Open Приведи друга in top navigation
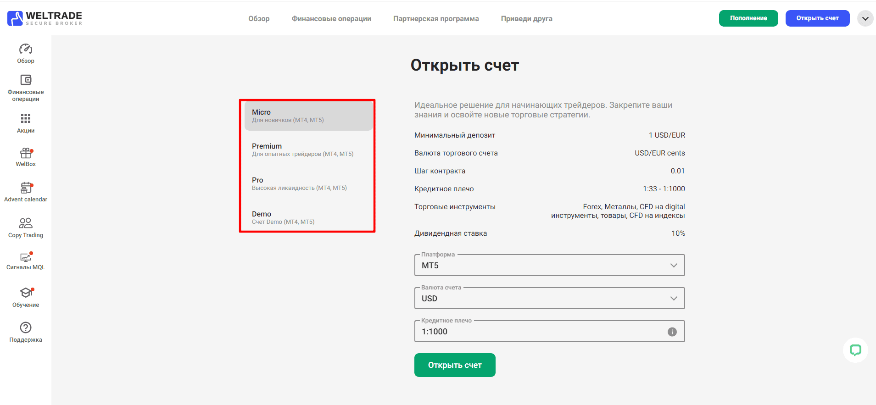 pyautogui.click(x=527, y=19)
